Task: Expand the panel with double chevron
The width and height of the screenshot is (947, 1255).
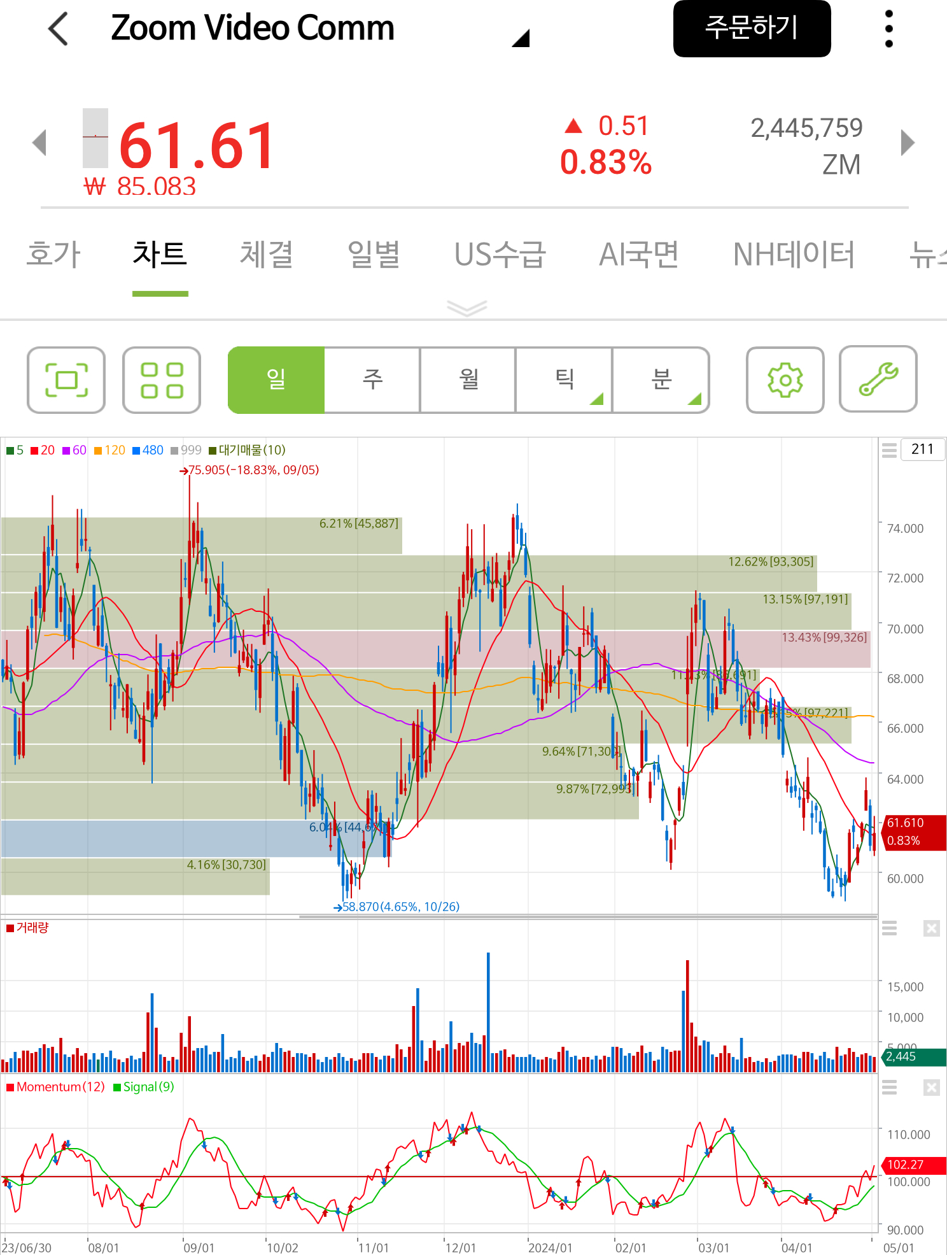Action: point(467,308)
